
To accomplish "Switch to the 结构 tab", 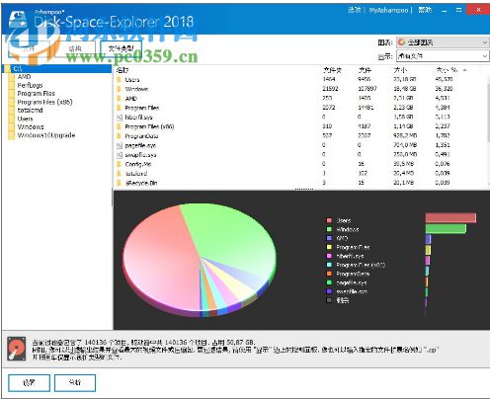I will (x=75, y=48).
